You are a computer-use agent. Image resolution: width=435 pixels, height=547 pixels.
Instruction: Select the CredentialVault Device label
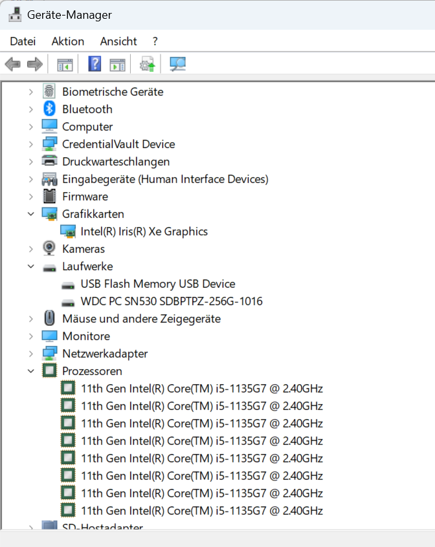[x=118, y=144]
